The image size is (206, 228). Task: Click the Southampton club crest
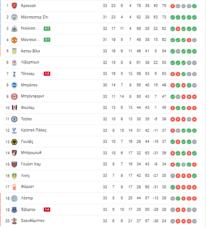(x=14, y=221)
